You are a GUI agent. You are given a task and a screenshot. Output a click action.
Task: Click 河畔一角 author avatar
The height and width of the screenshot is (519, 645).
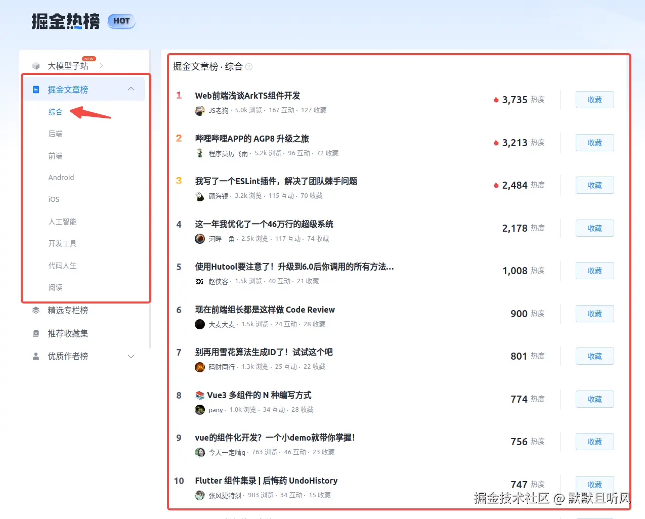click(200, 239)
